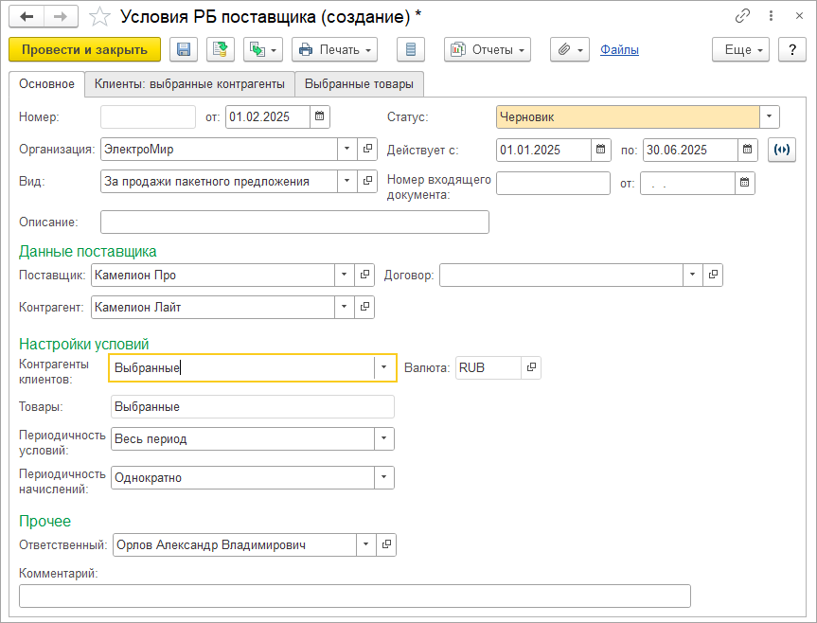Open the Организация record link icon
817x623 pixels.
point(366,150)
